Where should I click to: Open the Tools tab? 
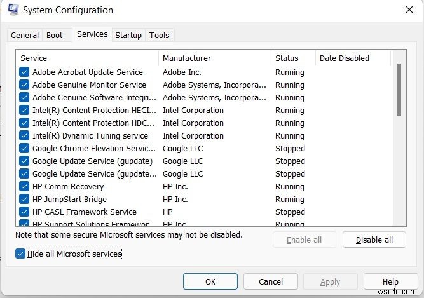pyautogui.click(x=160, y=36)
